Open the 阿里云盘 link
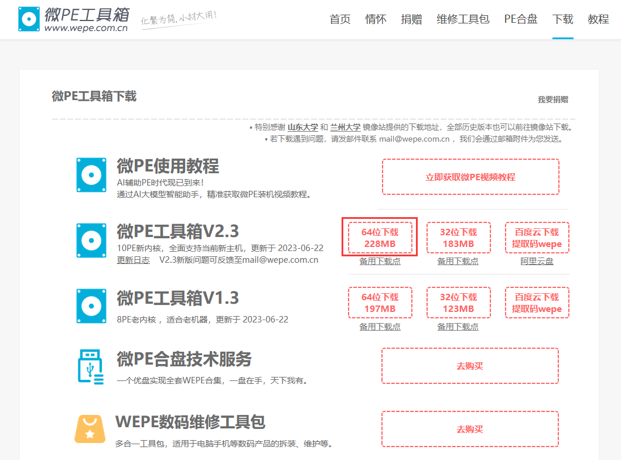This screenshot has width=621, height=460. point(537,262)
